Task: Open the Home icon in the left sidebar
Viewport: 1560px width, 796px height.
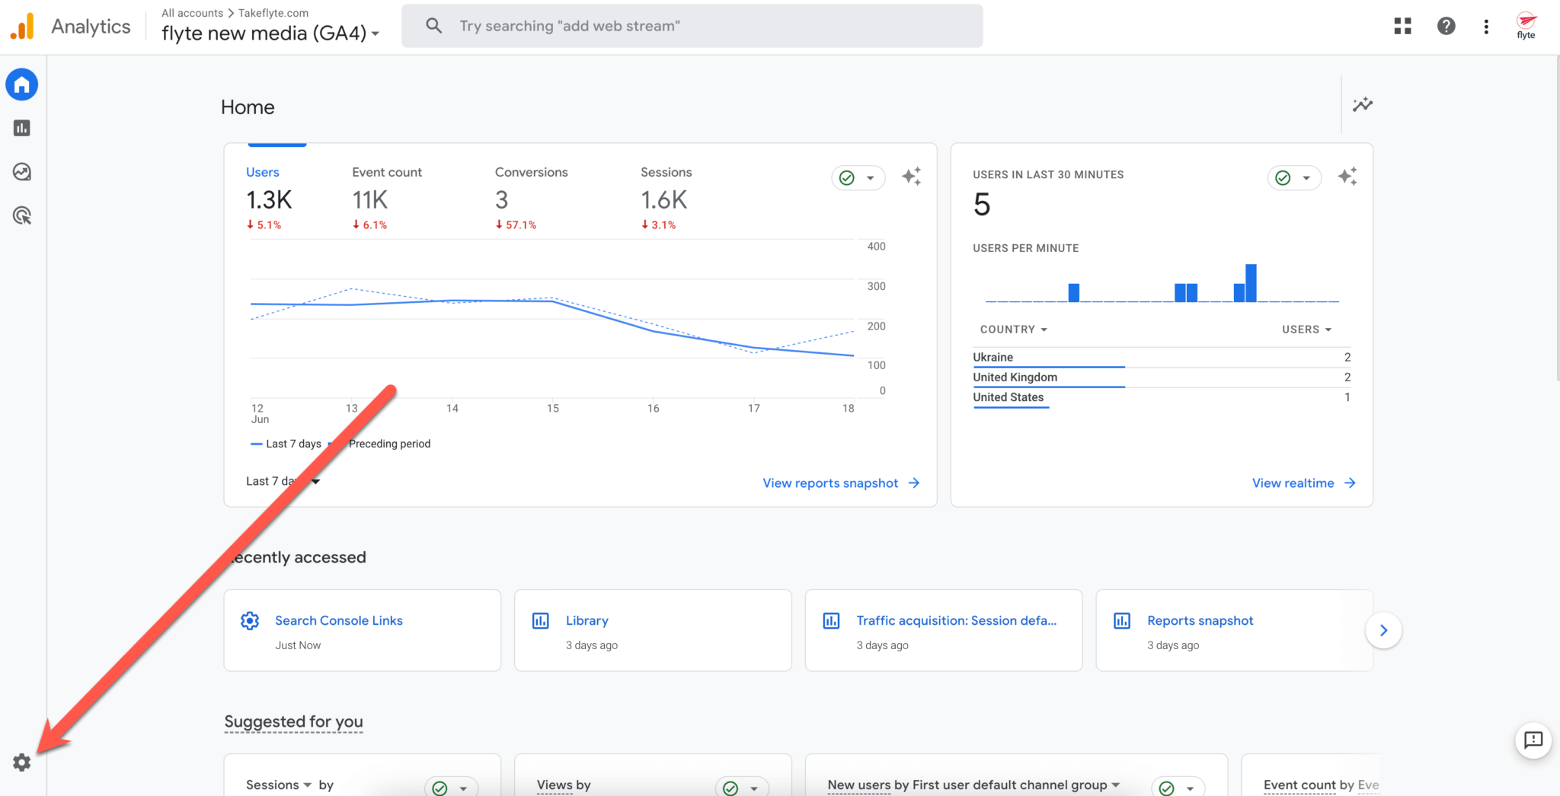Action: [21, 84]
